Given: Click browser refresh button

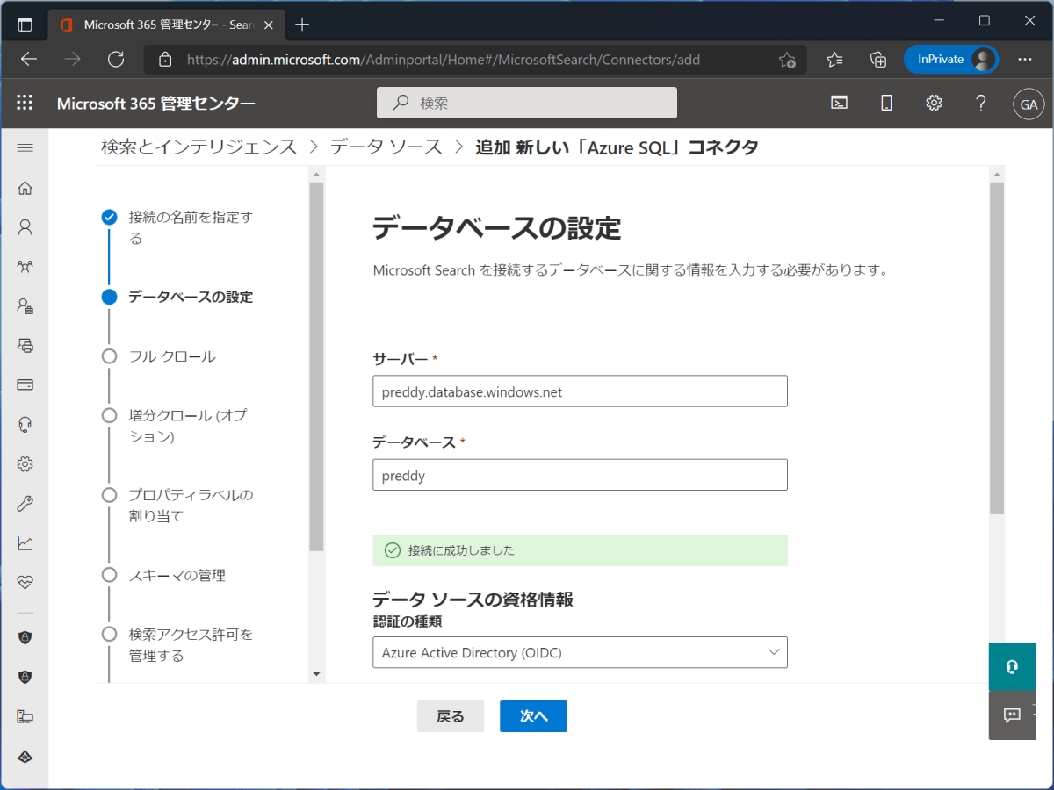Looking at the screenshot, I should click(116, 60).
